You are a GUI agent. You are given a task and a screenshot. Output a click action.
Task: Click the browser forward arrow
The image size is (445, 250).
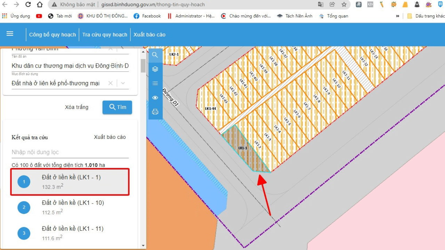click(x=16, y=5)
